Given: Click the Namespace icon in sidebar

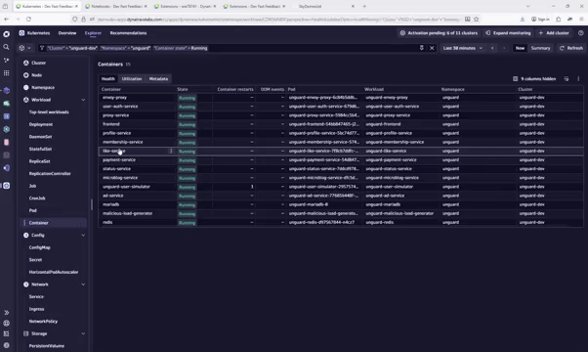Looking at the screenshot, I should [25, 87].
